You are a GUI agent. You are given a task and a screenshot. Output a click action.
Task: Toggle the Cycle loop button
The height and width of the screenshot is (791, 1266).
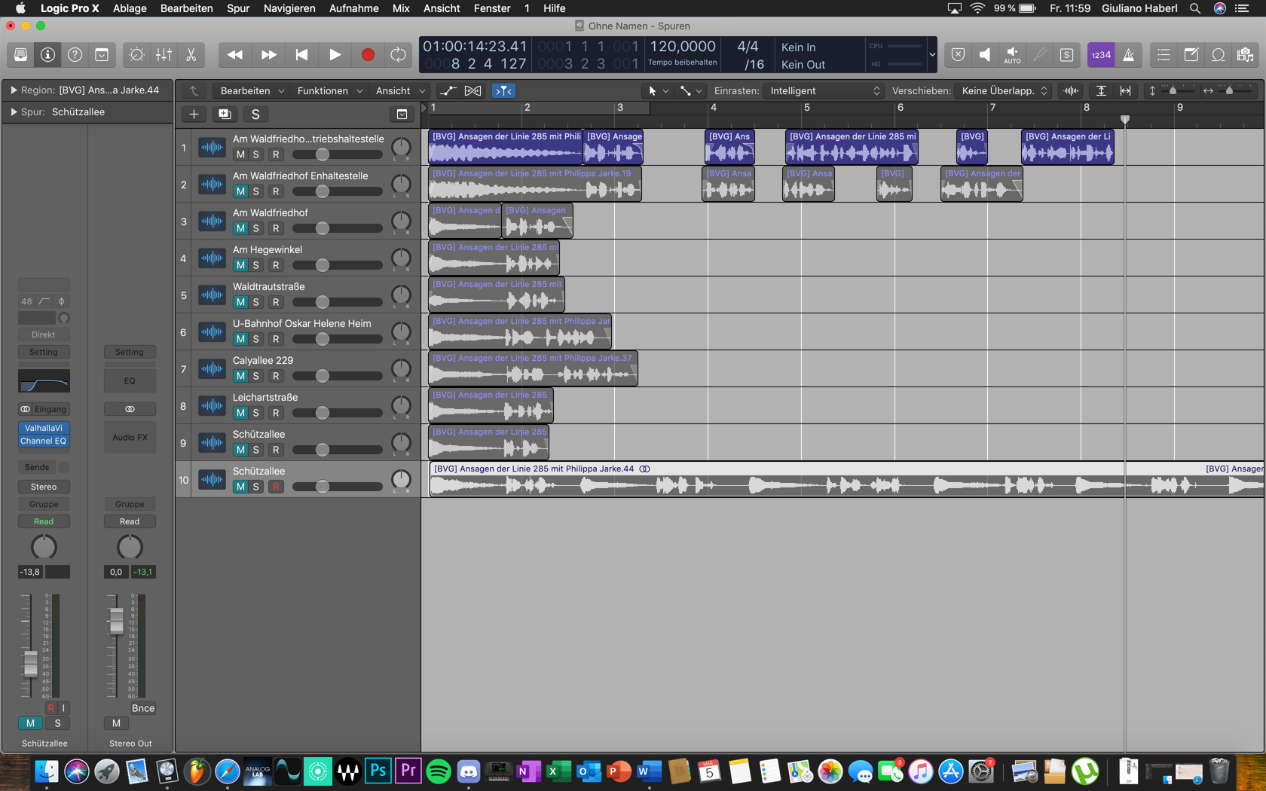click(398, 55)
